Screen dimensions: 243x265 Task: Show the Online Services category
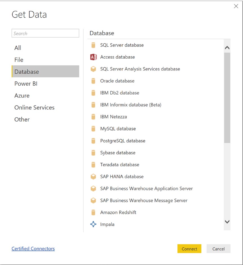pyautogui.click(x=45, y=108)
